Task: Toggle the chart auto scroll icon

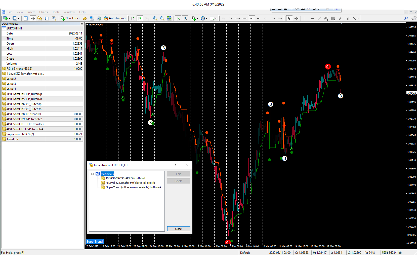Action: pyautogui.click(x=178, y=18)
